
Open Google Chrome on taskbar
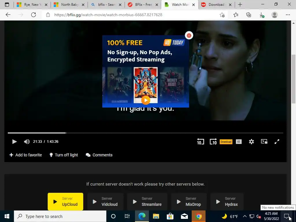point(198,216)
